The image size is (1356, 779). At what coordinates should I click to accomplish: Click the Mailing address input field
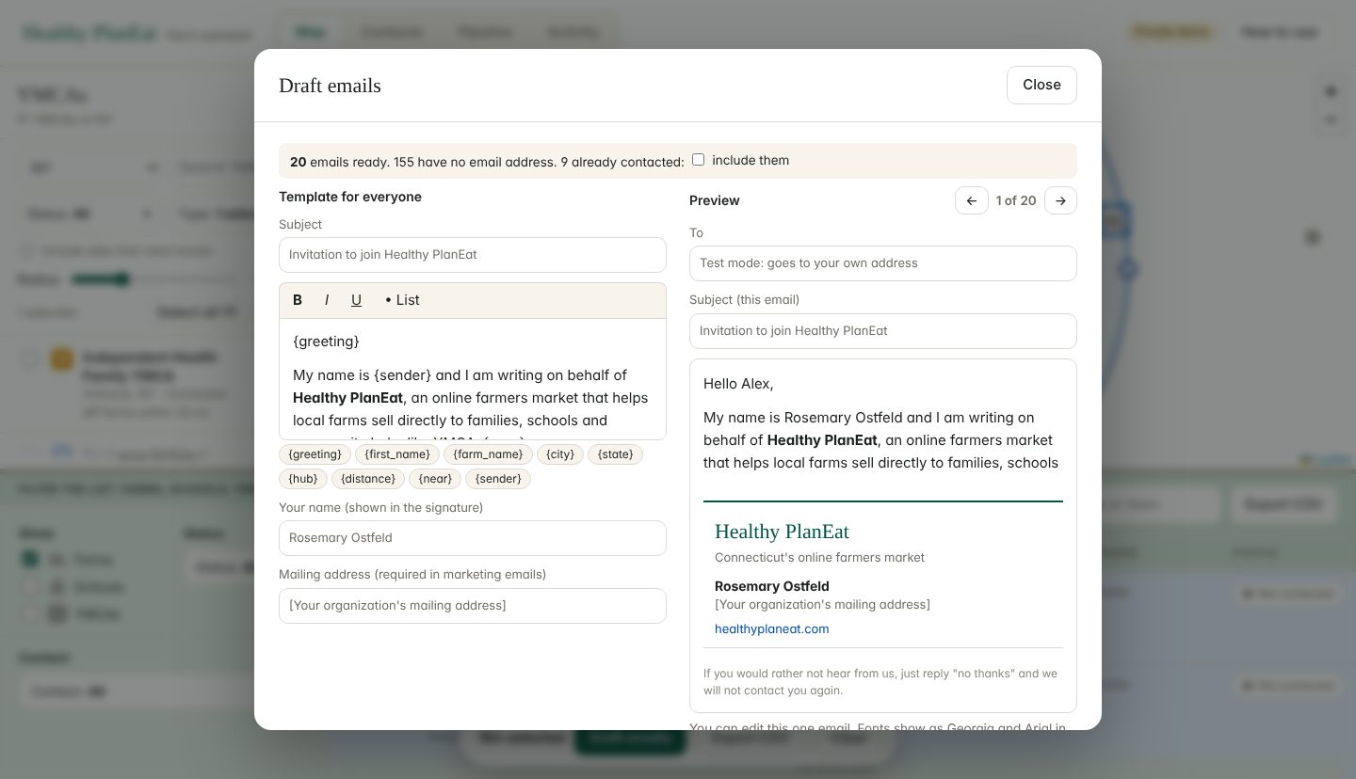(473, 606)
